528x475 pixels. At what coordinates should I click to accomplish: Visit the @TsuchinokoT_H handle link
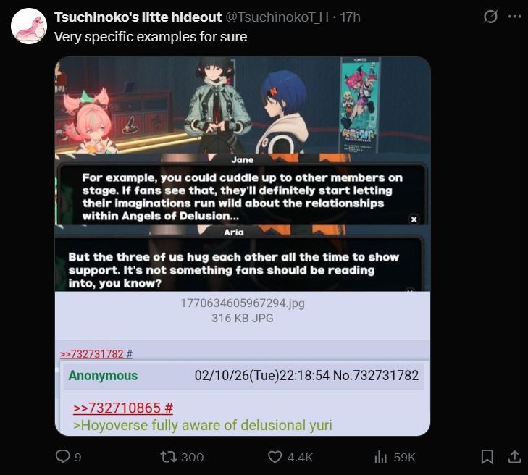tap(277, 17)
